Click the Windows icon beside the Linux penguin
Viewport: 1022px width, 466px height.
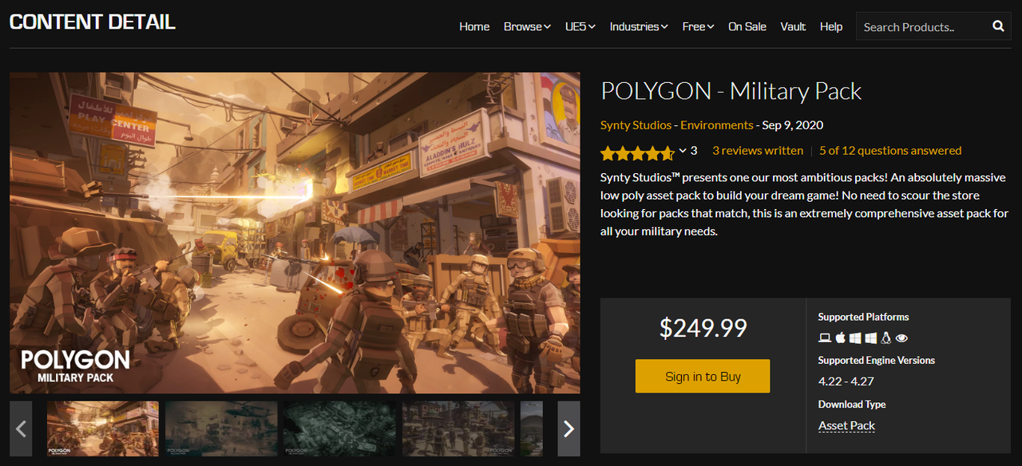click(870, 338)
